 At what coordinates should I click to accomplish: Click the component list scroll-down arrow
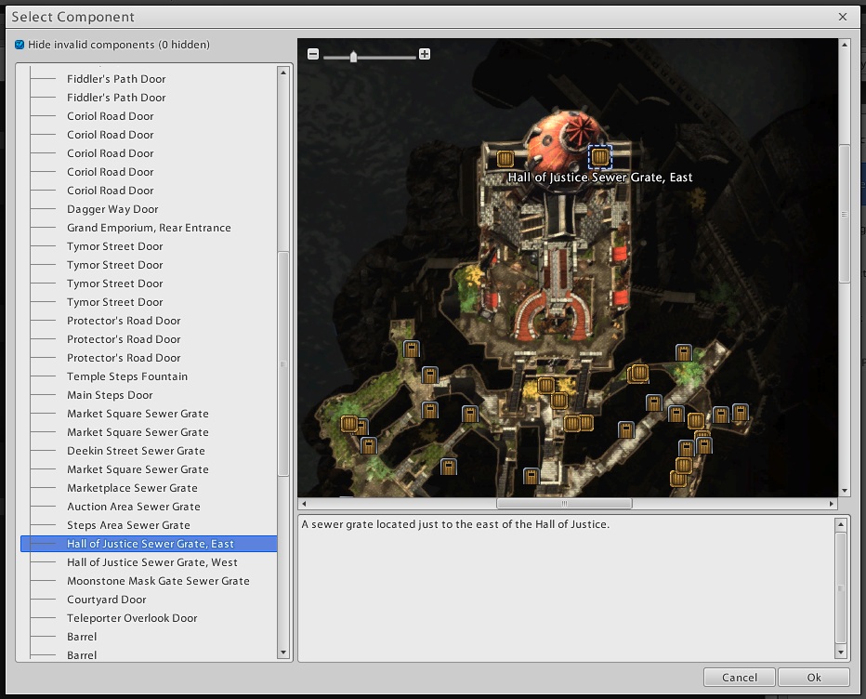(x=283, y=653)
